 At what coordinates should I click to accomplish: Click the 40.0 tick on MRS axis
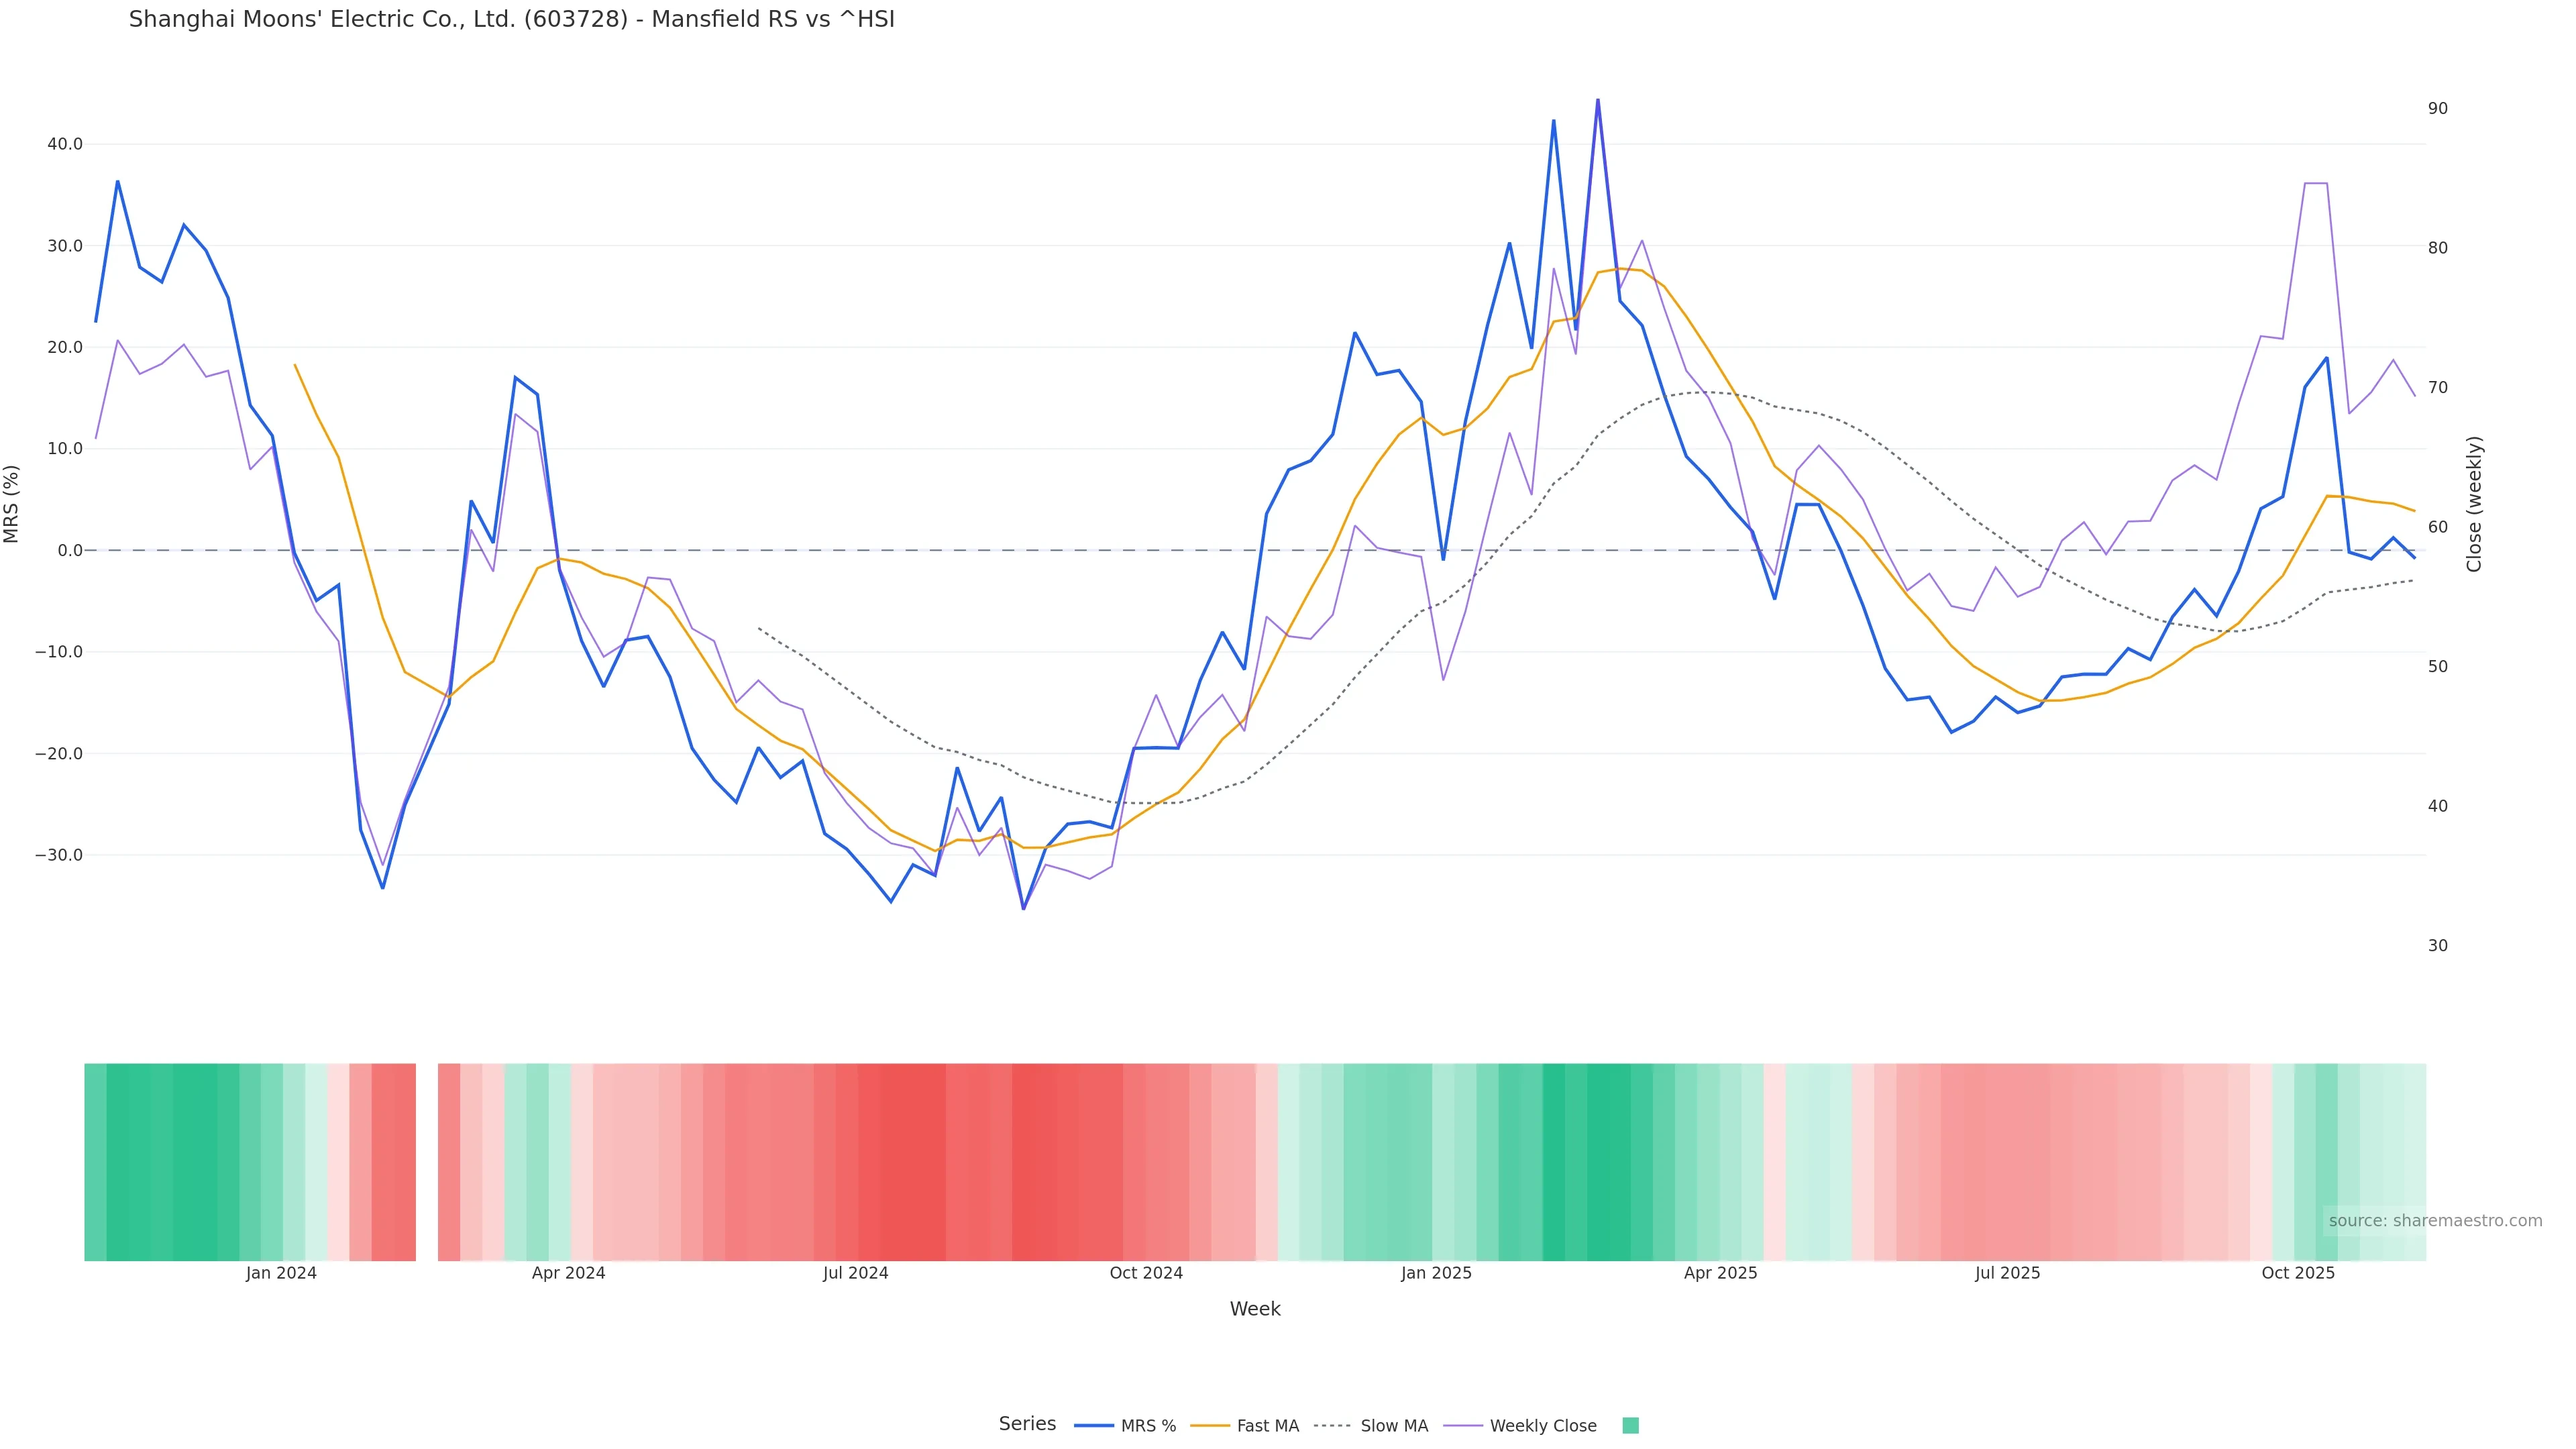click(x=65, y=144)
